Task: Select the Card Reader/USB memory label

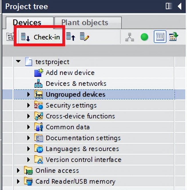Action: click(75, 182)
